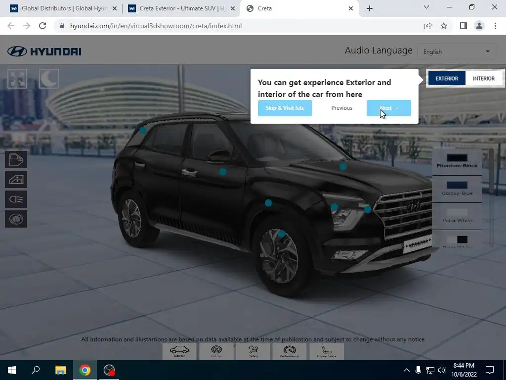Image resolution: width=506 pixels, height=380 pixels.
Task: Go back to the previous page
Action: tap(11, 26)
